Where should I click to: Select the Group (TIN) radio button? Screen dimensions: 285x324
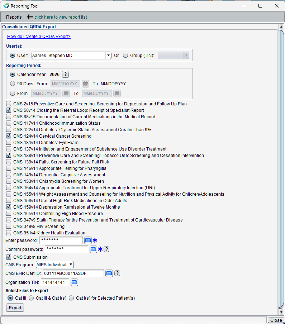coord(125,55)
